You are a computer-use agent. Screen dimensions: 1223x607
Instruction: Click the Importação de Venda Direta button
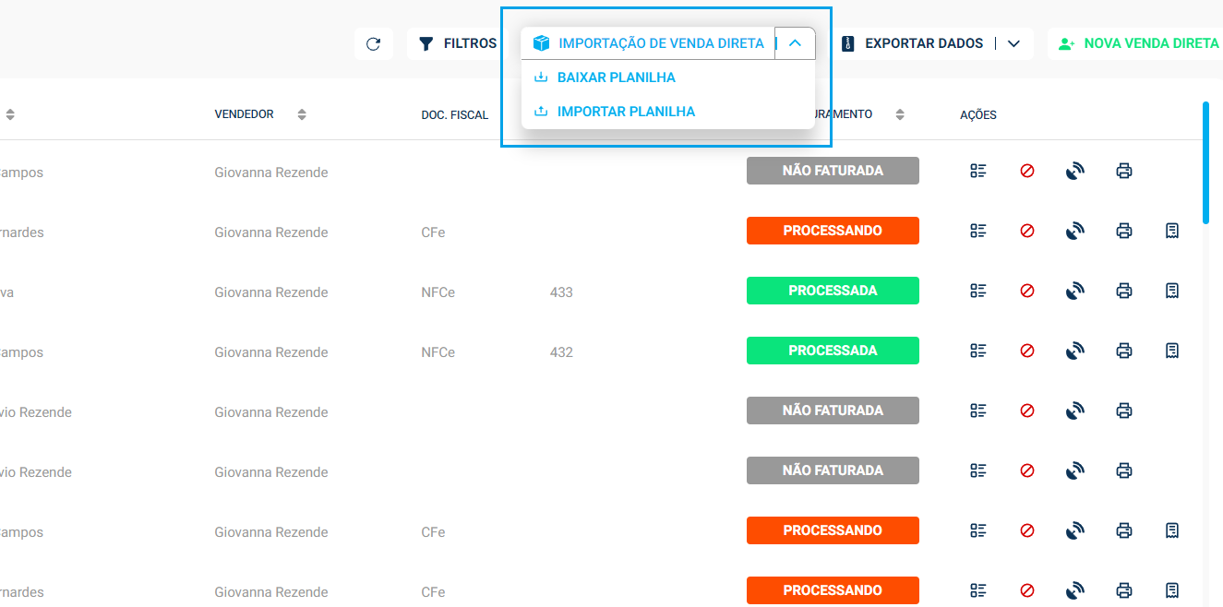coord(649,43)
